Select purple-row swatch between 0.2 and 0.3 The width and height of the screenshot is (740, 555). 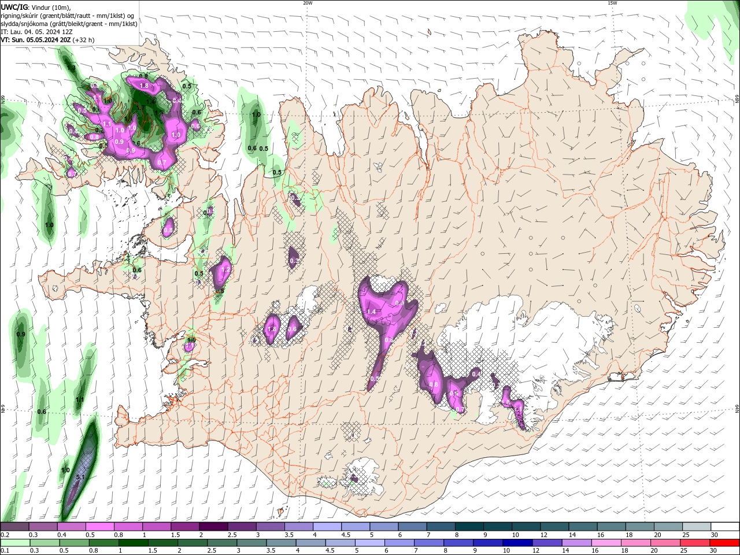(x=14, y=527)
